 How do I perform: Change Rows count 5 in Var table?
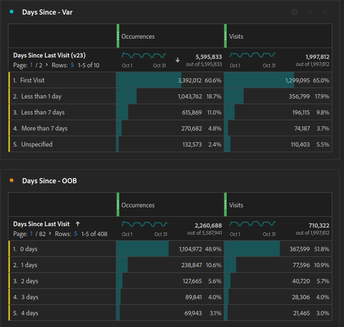coord(72,65)
